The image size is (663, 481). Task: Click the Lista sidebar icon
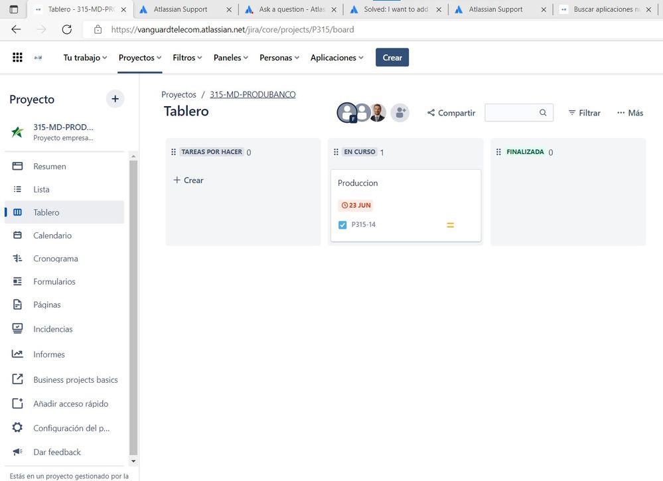point(17,189)
